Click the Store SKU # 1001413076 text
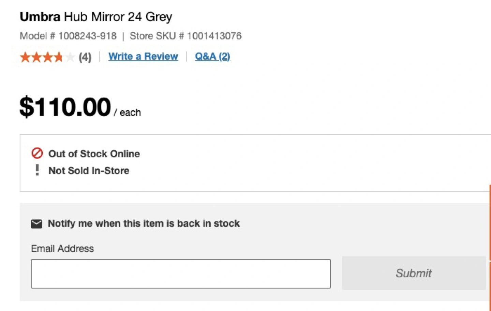The width and height of the screenshot is (491, 311). pos(185,36)
